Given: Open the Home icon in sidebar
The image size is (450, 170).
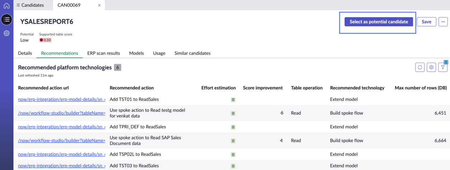Looking at the screenshot, I should [x=6, y=6].
